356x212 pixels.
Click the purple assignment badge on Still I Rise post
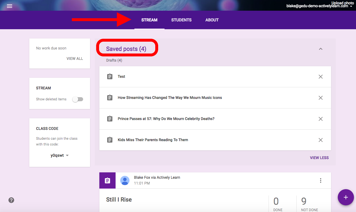pyautogui.click(x=107, y=180)
